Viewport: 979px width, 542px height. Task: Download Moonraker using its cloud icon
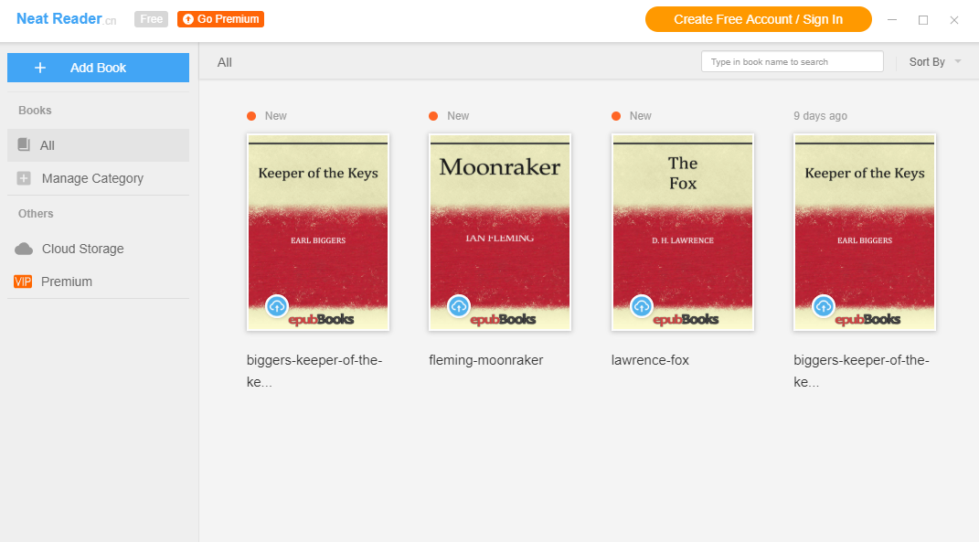point(459,306)
